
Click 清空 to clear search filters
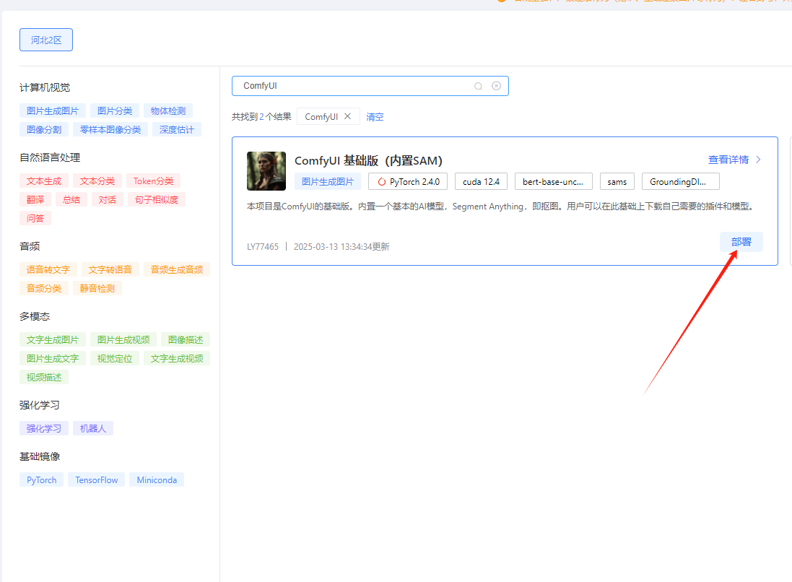coord(375,117)
